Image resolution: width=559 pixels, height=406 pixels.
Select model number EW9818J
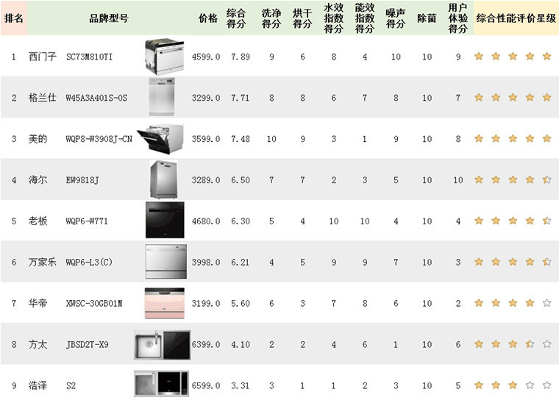pos(82,180)
